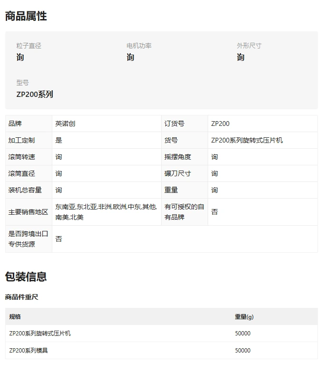Click the 有可授权的自有品牌 table cell
Screen dimensions: 326x372
coord(184,212)
